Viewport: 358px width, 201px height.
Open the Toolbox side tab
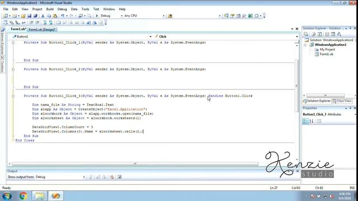(x=2, y=65)
